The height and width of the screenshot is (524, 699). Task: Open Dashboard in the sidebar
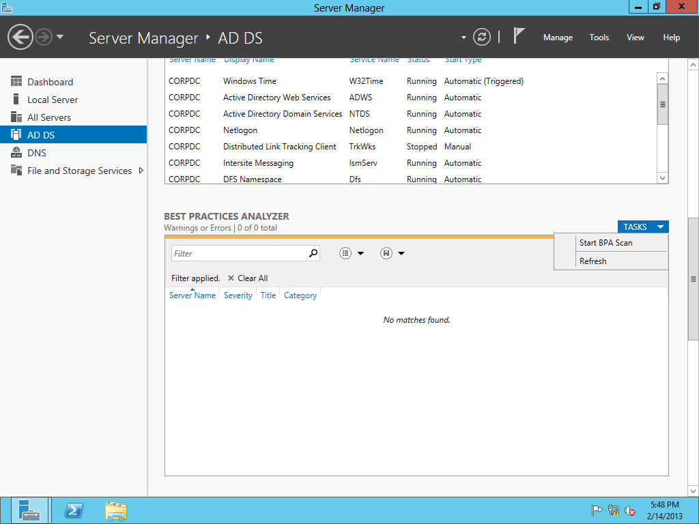[50, 82]
